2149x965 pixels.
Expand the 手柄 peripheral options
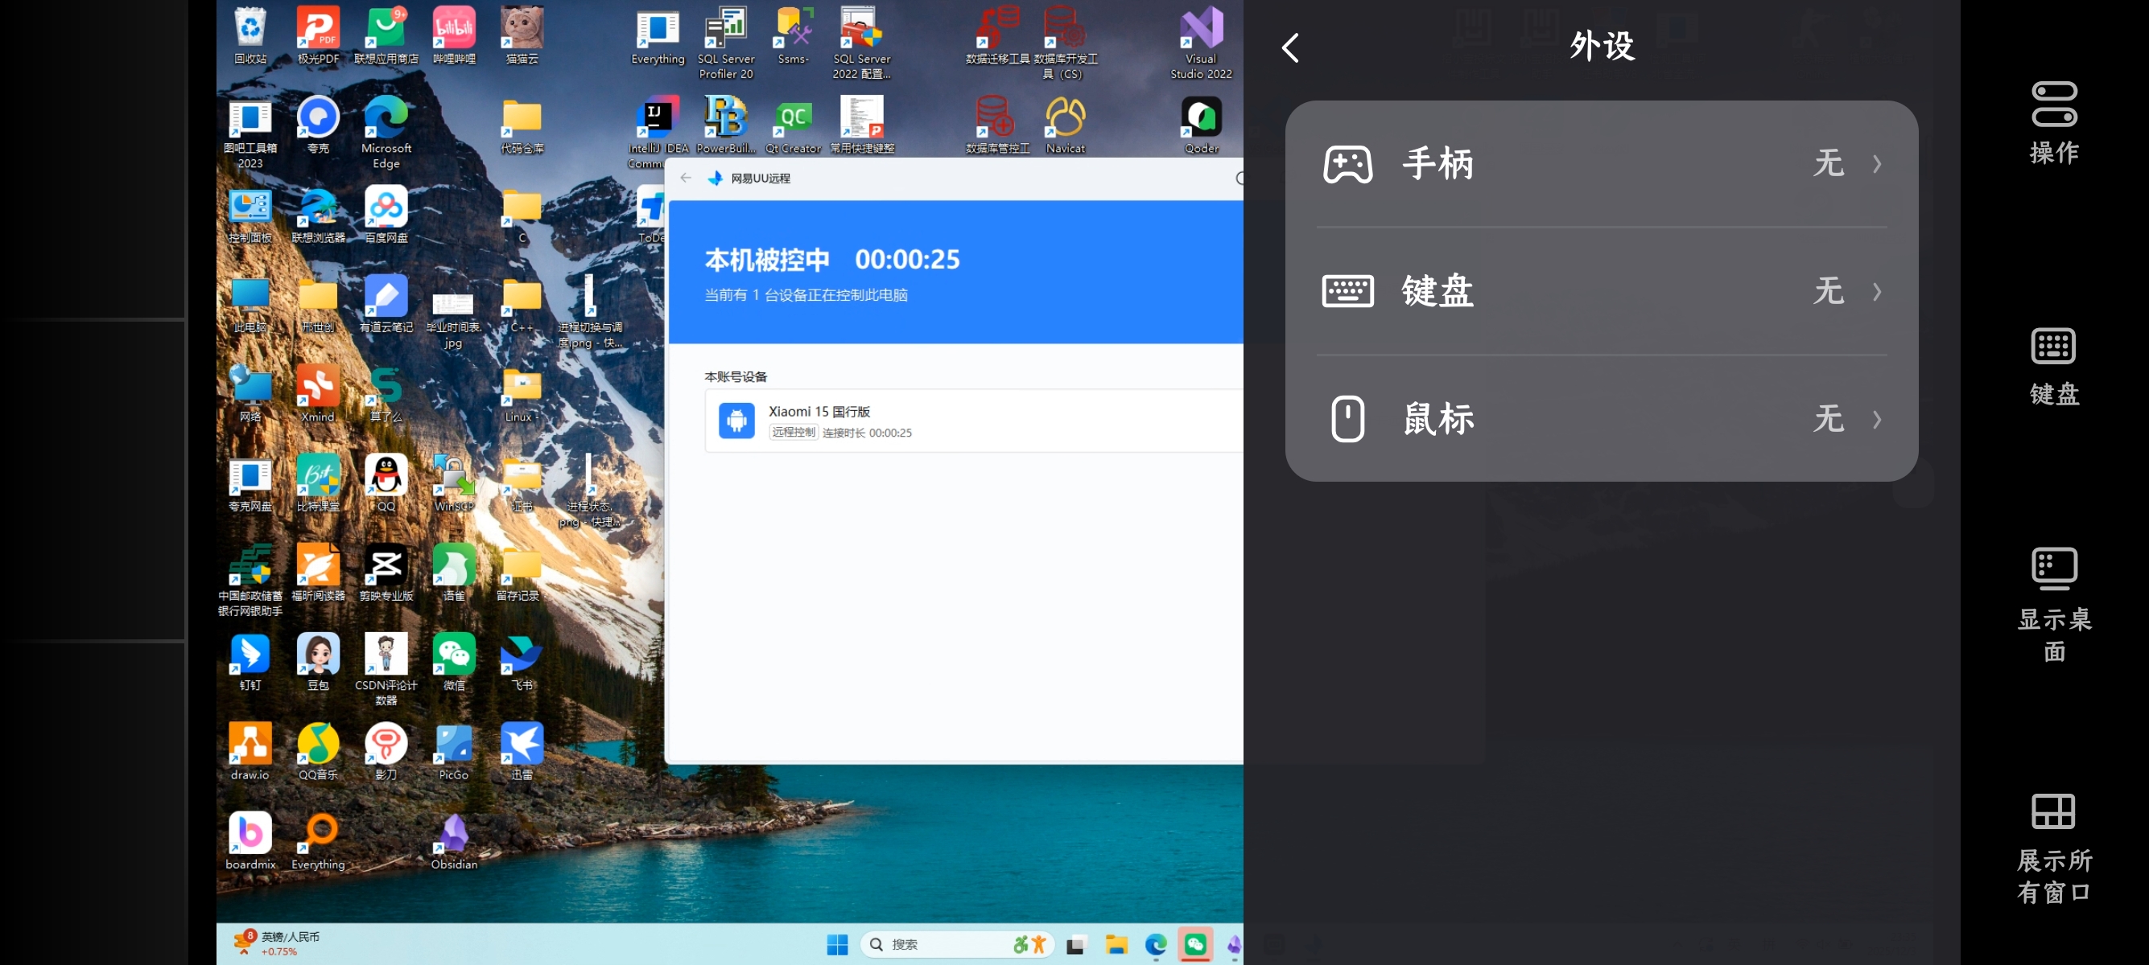(1876, 164)
